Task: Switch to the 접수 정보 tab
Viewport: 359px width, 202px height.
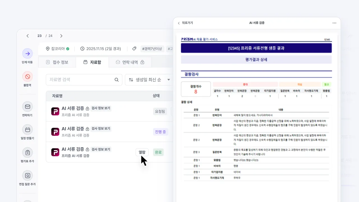Action: 57,62
